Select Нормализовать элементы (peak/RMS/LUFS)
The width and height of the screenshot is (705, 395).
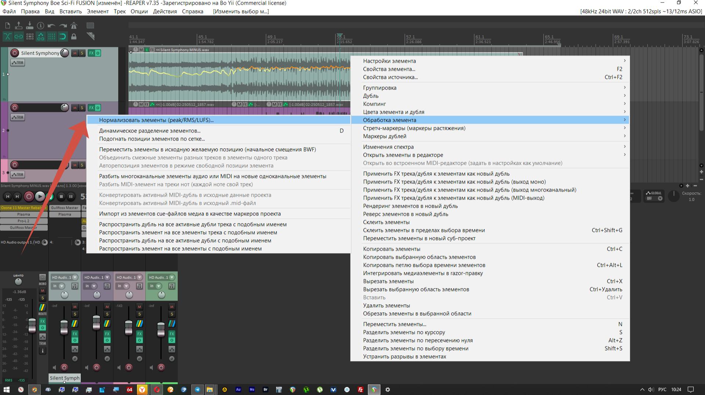pyautogui.click(x=156, y=120)
